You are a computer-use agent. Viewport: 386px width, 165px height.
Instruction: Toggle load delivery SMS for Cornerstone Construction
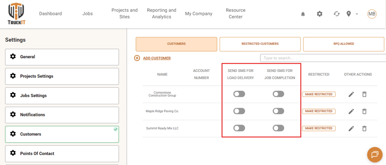(x=239, y=94)
